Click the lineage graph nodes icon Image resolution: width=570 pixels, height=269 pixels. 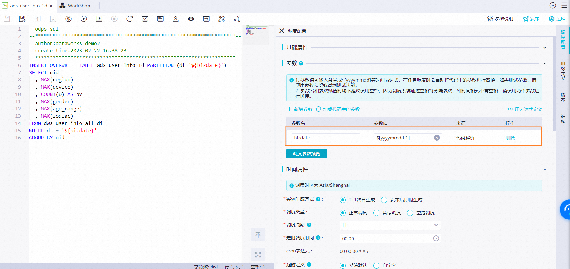[x=237, y=19]
